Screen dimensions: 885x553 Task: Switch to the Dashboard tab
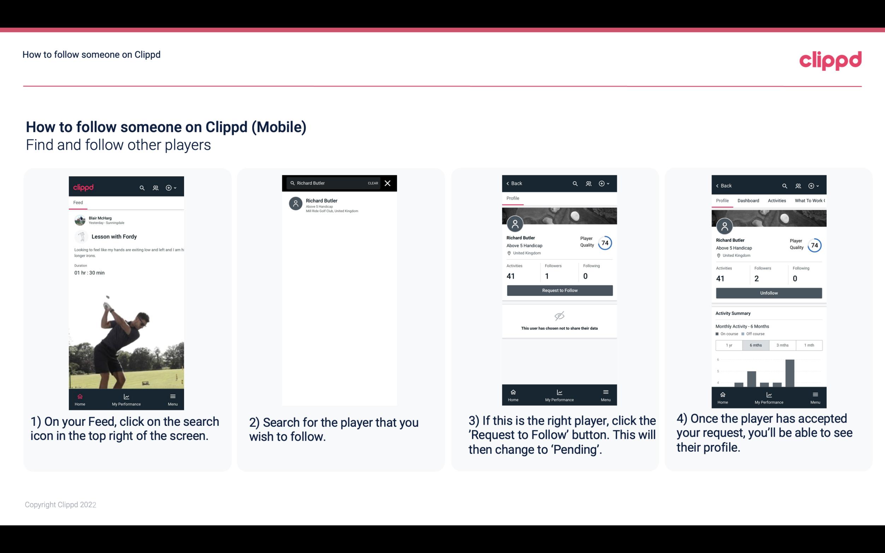click(749, 201)
